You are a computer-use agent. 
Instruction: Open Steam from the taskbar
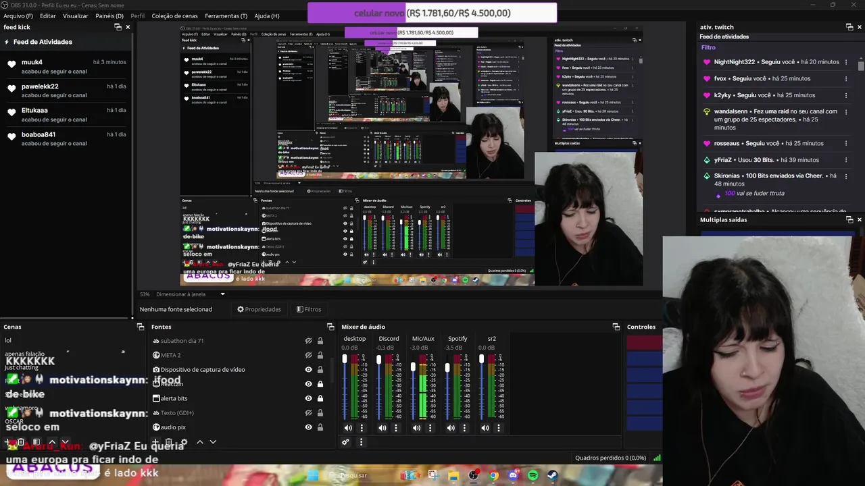(552, 475)
